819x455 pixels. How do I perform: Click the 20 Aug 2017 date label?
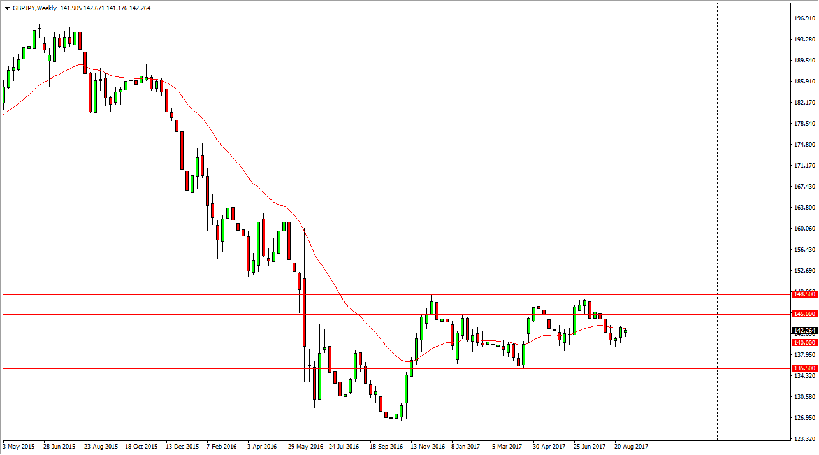point(632,447)
